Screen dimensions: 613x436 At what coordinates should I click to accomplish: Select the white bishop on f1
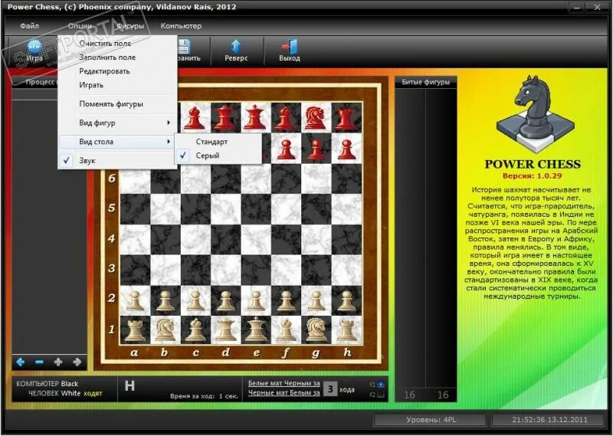(286, 329)
